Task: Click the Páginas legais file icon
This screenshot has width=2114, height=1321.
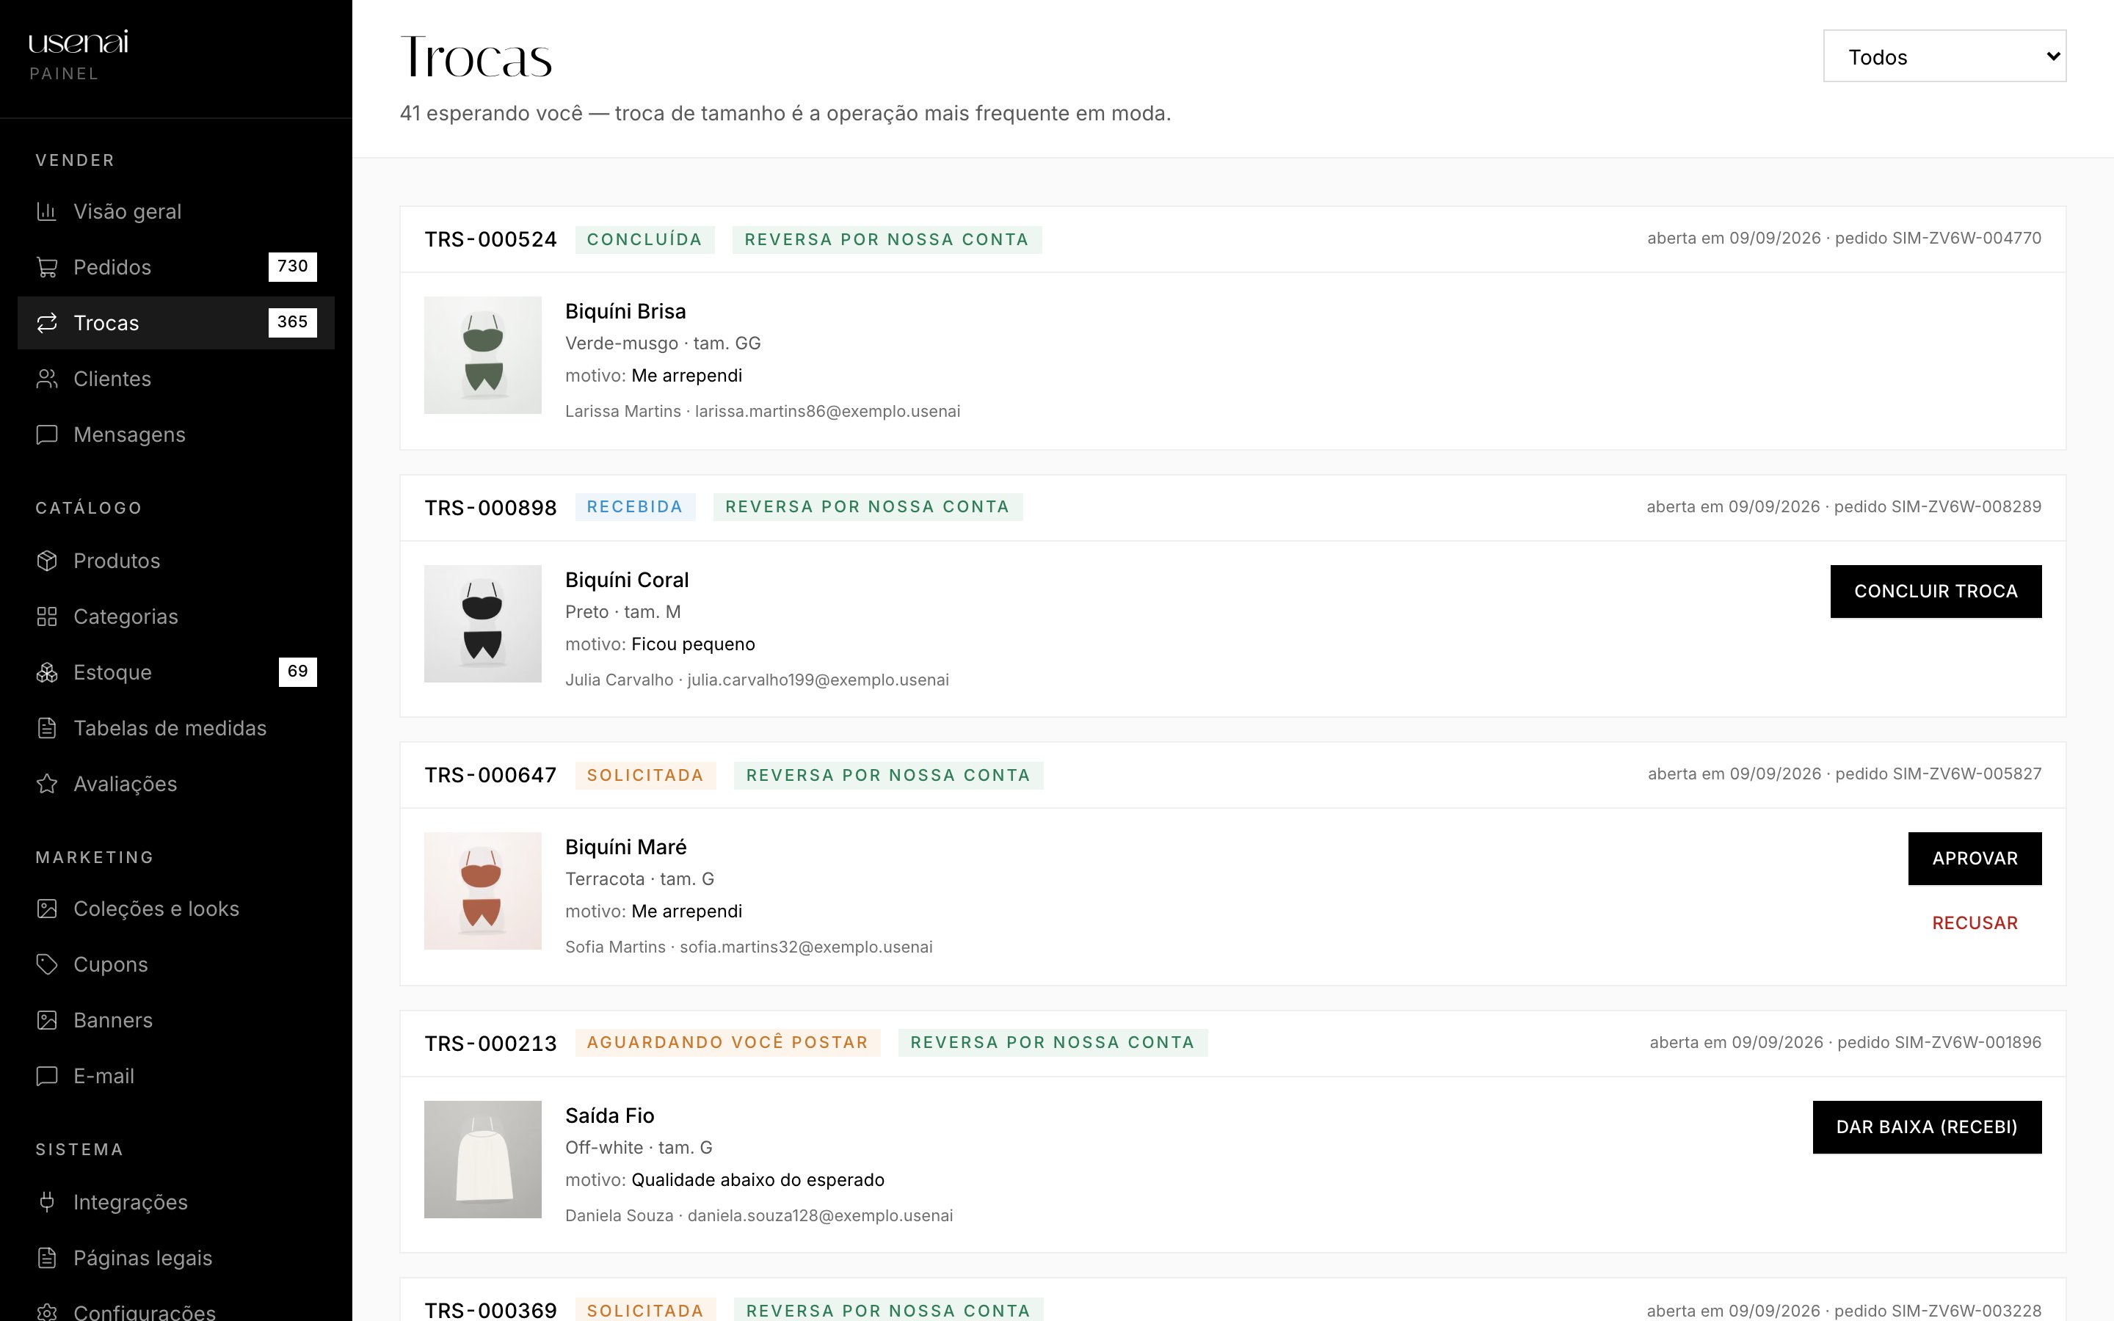Action: [47, 1258]
